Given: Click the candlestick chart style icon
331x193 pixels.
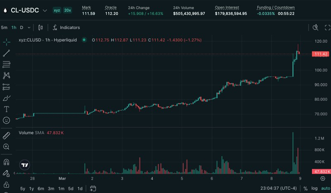Looking at the screenshot, I should tap(40, 27).
